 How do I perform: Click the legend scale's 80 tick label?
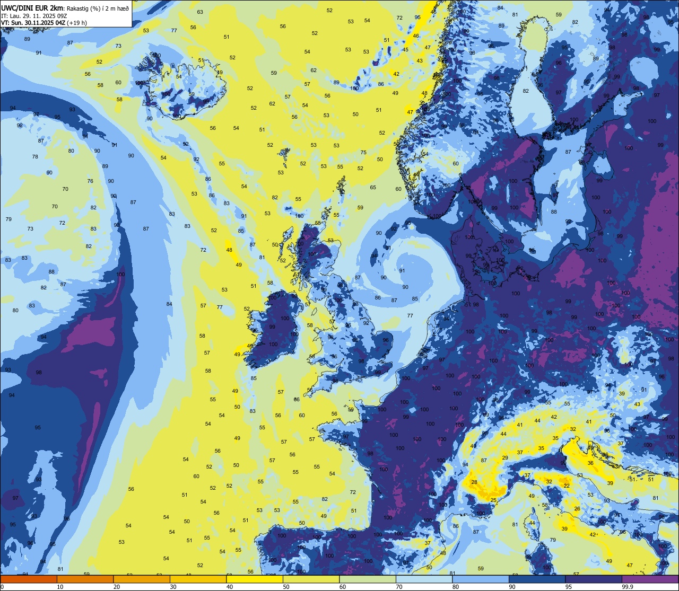[x=456, y=587]
